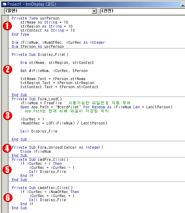Click the red number 5 marker
This screenshot has height=213, width=185.
click(7, 170)
